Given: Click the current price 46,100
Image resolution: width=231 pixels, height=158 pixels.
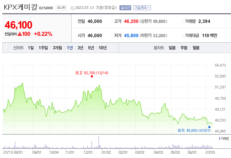Looking at the screenshot, I should pos(18,25).
